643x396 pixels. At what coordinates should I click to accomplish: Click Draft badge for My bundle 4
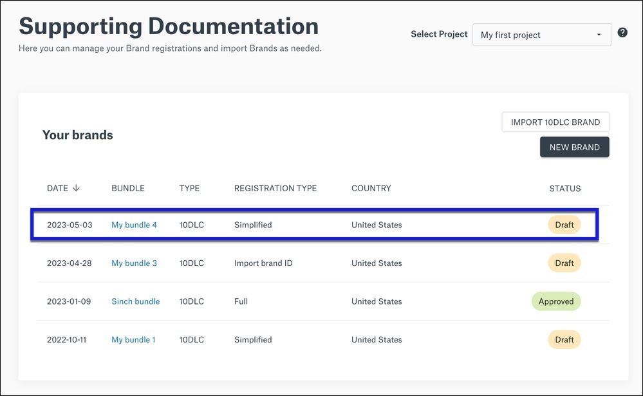(564, 225)
